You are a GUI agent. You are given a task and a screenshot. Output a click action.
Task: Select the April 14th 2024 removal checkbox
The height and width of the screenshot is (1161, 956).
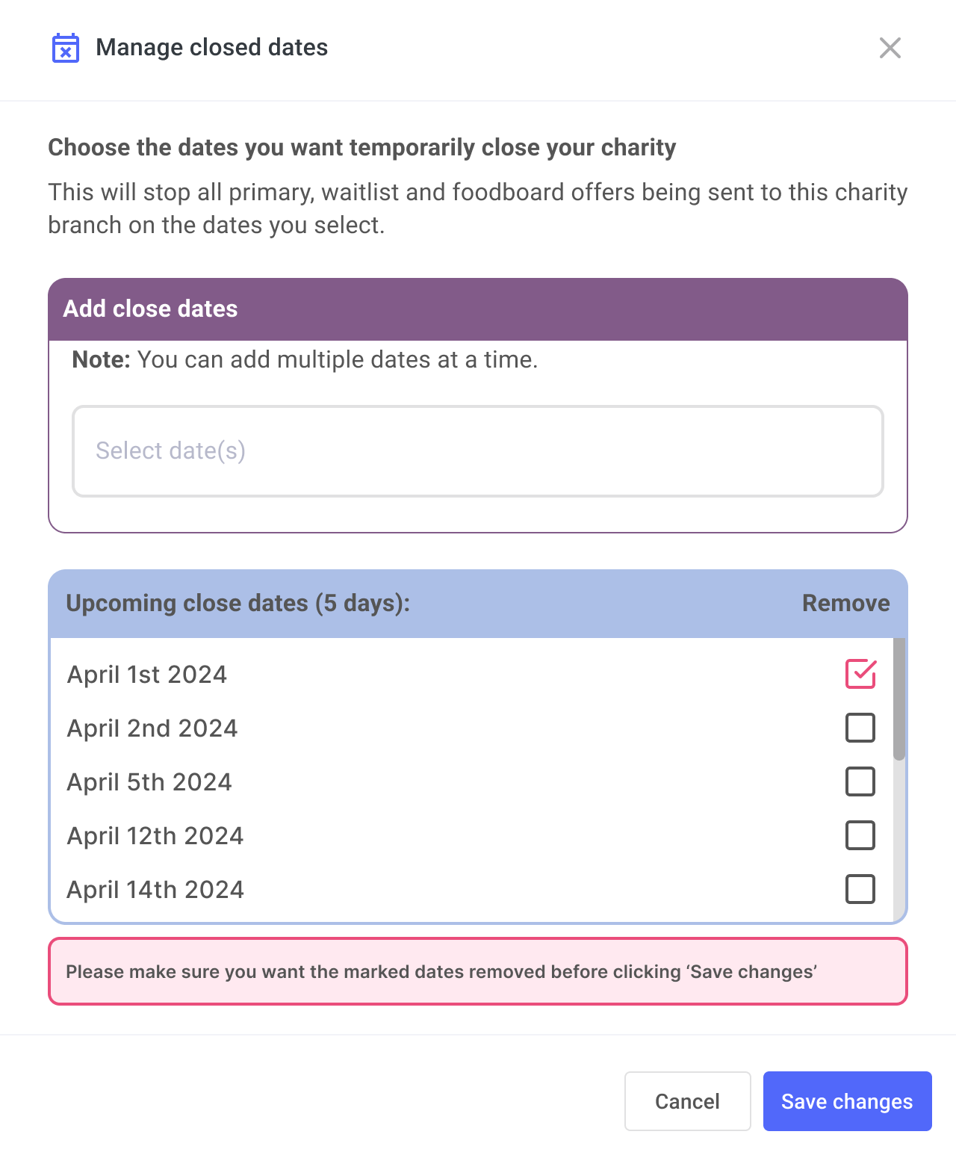pos(860,889)
